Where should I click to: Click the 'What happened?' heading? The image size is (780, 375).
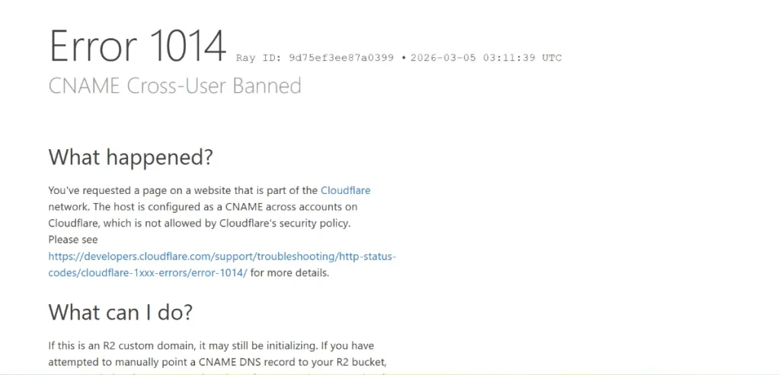130,157
